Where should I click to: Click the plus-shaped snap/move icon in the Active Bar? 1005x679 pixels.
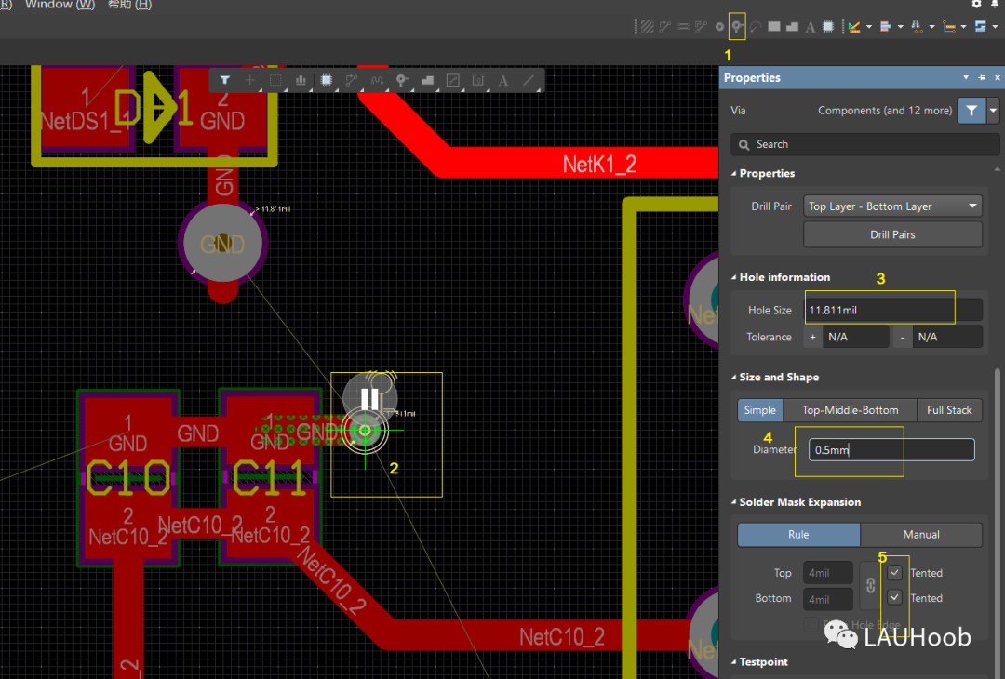pyautogui.click(x=250, y=80)
